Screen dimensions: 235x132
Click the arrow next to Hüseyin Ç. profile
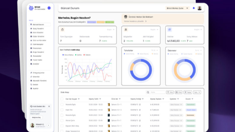tap(48, 125)
